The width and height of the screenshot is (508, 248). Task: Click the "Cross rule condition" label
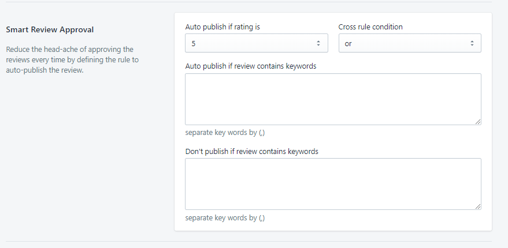(x=370, y=27)
